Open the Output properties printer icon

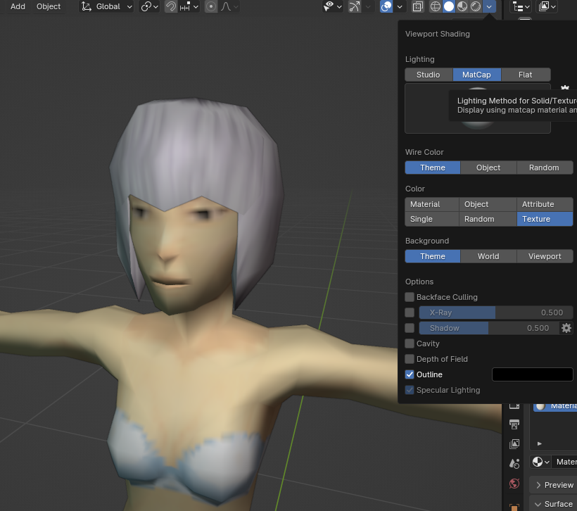[514, 424]
